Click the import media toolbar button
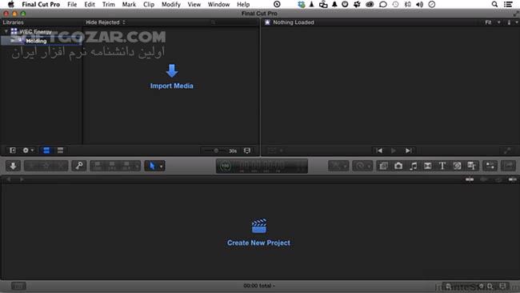 coord(14,166)
